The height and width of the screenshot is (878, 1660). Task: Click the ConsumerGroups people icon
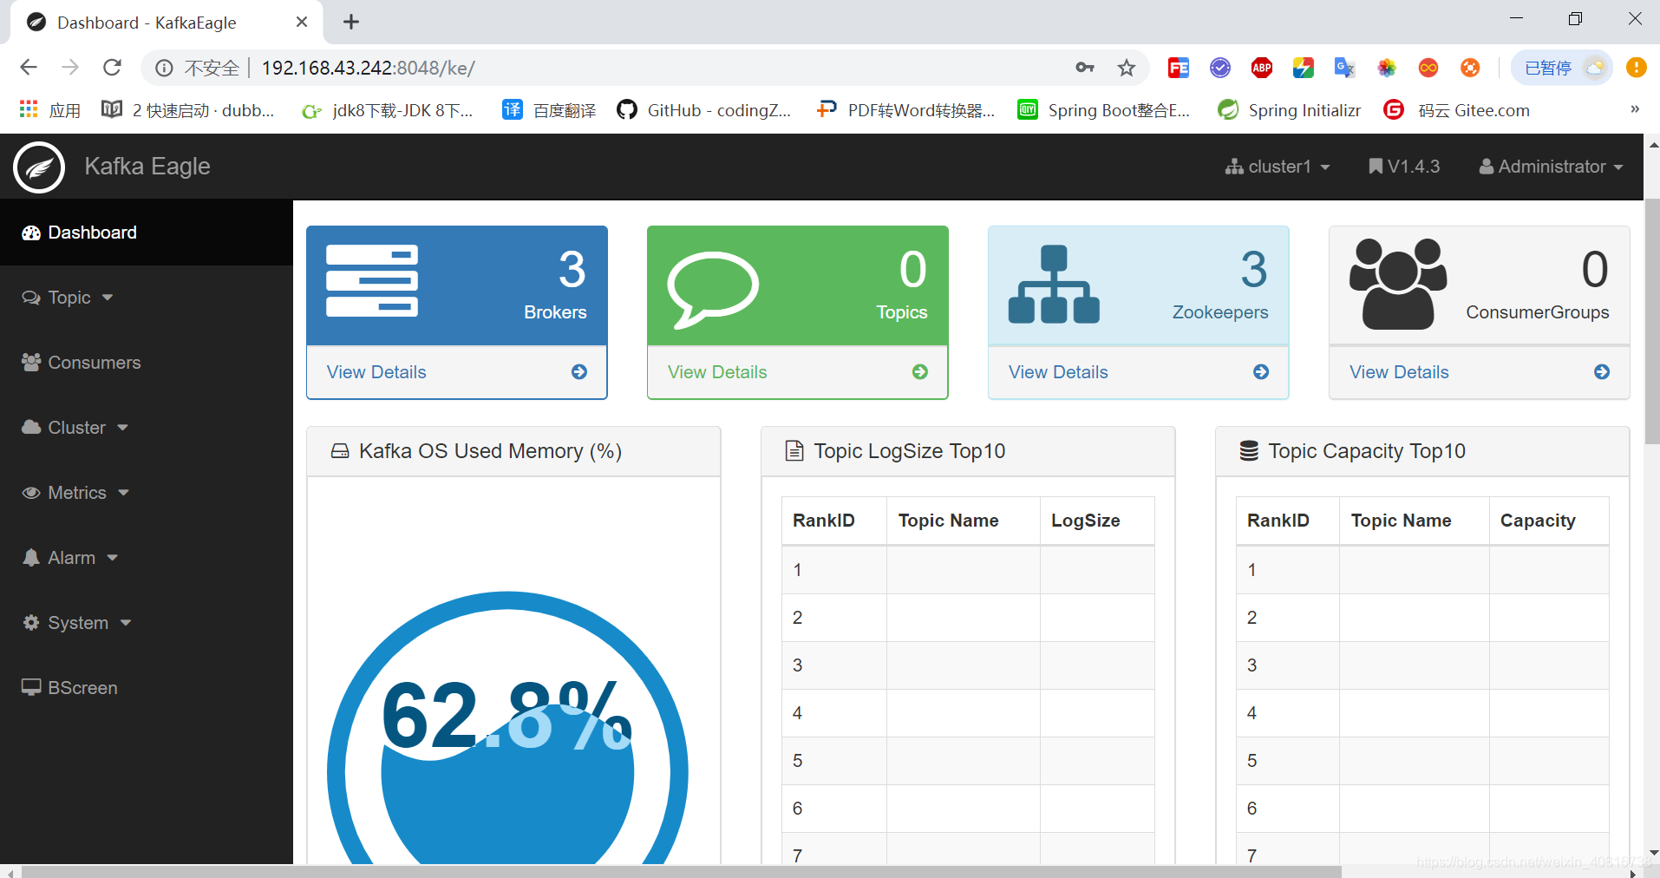1398,285
